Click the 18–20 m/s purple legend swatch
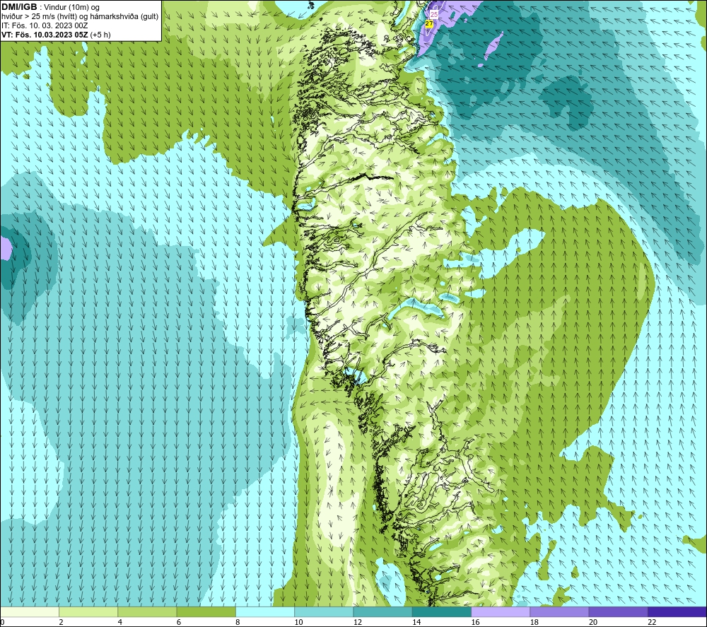The image size is (707, 627). 559,611
